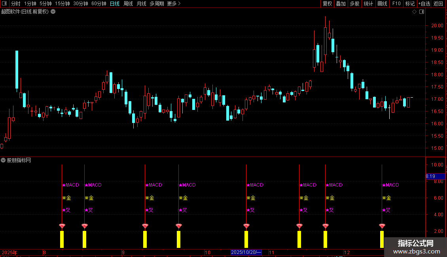Click the 复权 adjustment button
Image resolution: width=447 pixels, height=257 pixels.
click(x=327, y=4)
